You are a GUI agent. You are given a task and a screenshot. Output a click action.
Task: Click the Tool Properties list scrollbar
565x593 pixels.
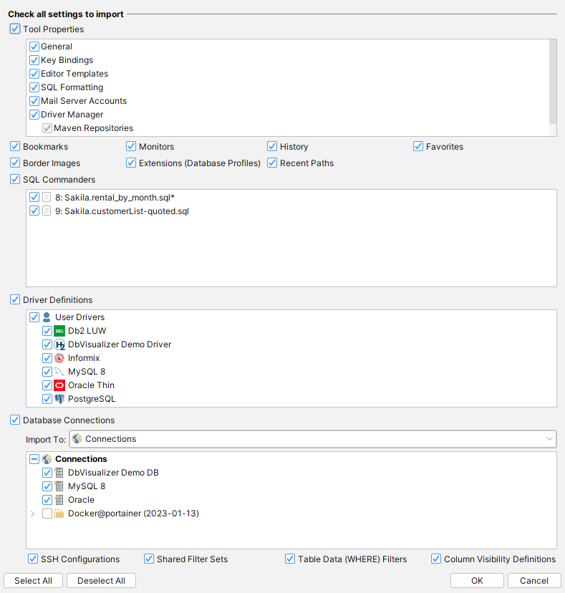(x=552, y=79)
